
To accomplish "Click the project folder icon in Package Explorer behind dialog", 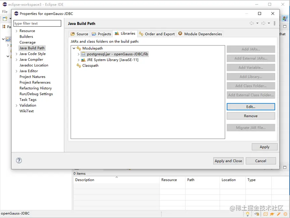I will (x=8, y=39).
